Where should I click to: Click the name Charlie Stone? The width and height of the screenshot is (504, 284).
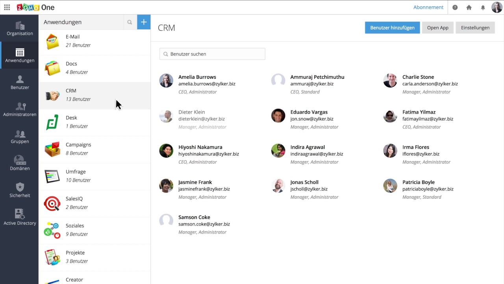point(418,77)
